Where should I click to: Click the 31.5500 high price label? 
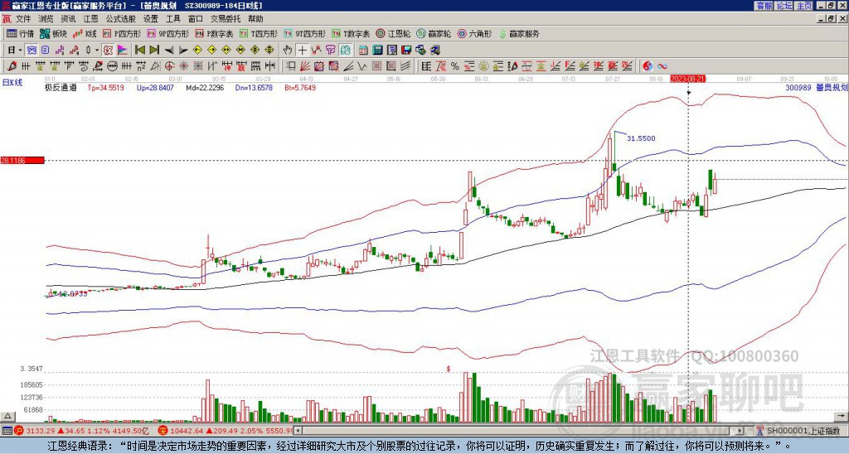point(641,138)
